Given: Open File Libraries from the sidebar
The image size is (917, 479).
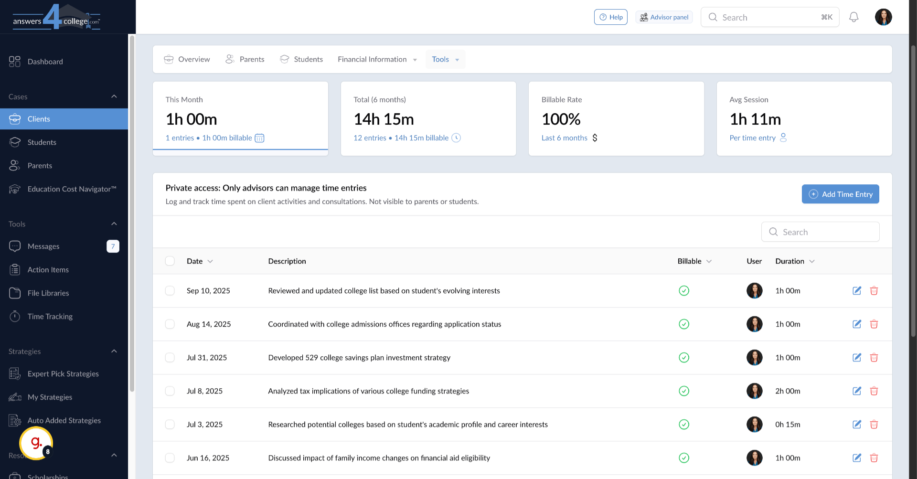Looking at the screenshot, I should point(48,293).
